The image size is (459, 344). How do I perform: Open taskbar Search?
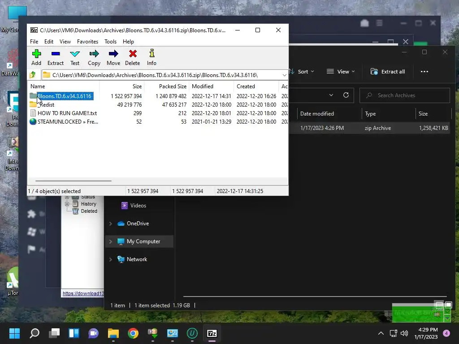pos(35,333)
